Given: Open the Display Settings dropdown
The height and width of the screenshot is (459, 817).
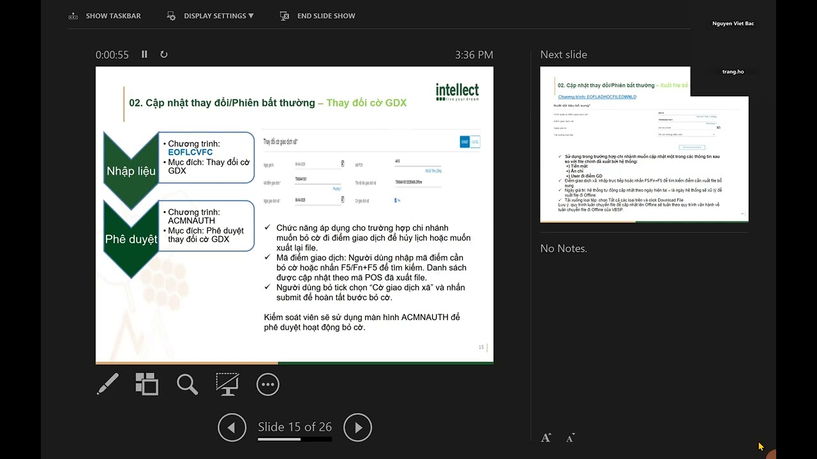Looking at the screenshot, I should tap(210, 16).
